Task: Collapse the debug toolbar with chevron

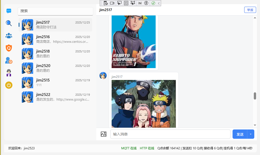Action: pos(159,3)
